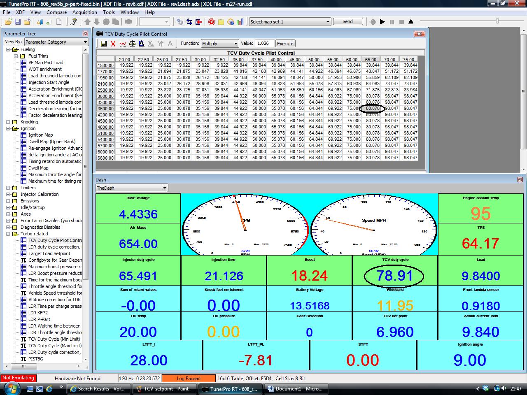Click the 65.00 column header in table
Viewport: 527px width, 395px height.
coord(371,60)
